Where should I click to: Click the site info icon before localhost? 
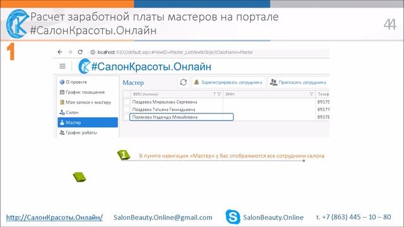[x=93, y=52]
